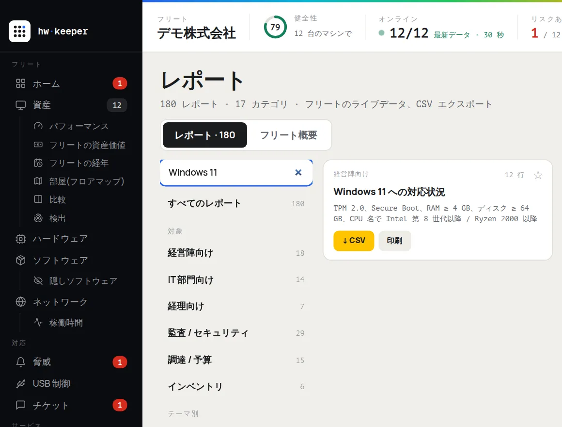Filter reports by 調達 / 予算
Screen dimensions: 562x427
point(236,360)
